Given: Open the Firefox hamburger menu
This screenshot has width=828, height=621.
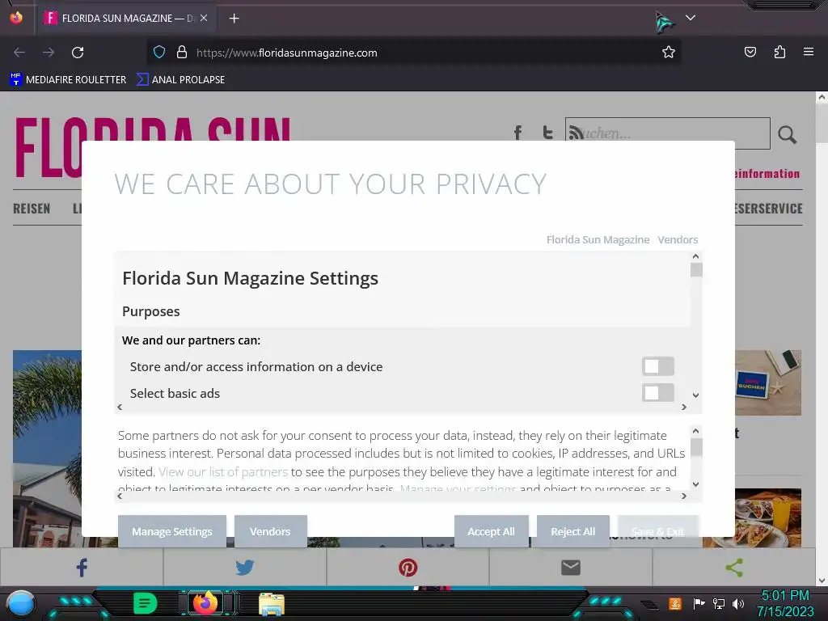Looking at the screenshot, I should click(808, 52).
